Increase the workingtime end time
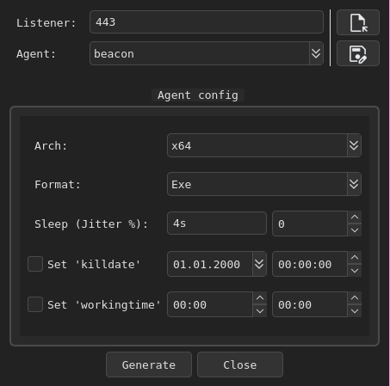390x386 pixels. pyautogui.click(x=355, y=298)
